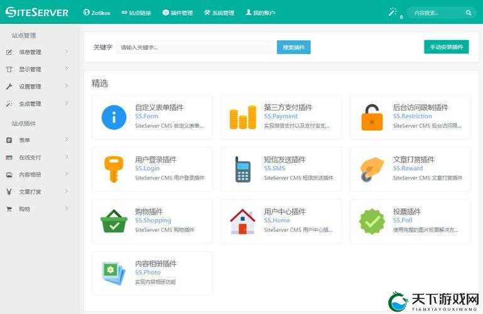Click the mobile phone icon of 短信发送插件

pos(242,170)
